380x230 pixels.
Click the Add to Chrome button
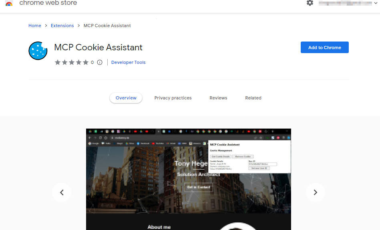(324, 48)
